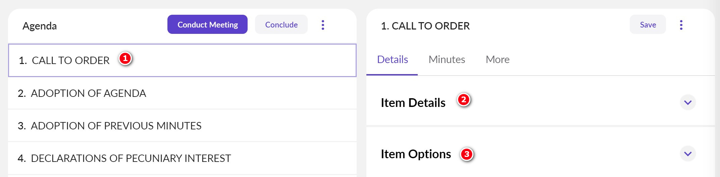The height and width of the screenshot is (177, 720).
Task: Click the Item Options heading text
Action: point(416,154)
